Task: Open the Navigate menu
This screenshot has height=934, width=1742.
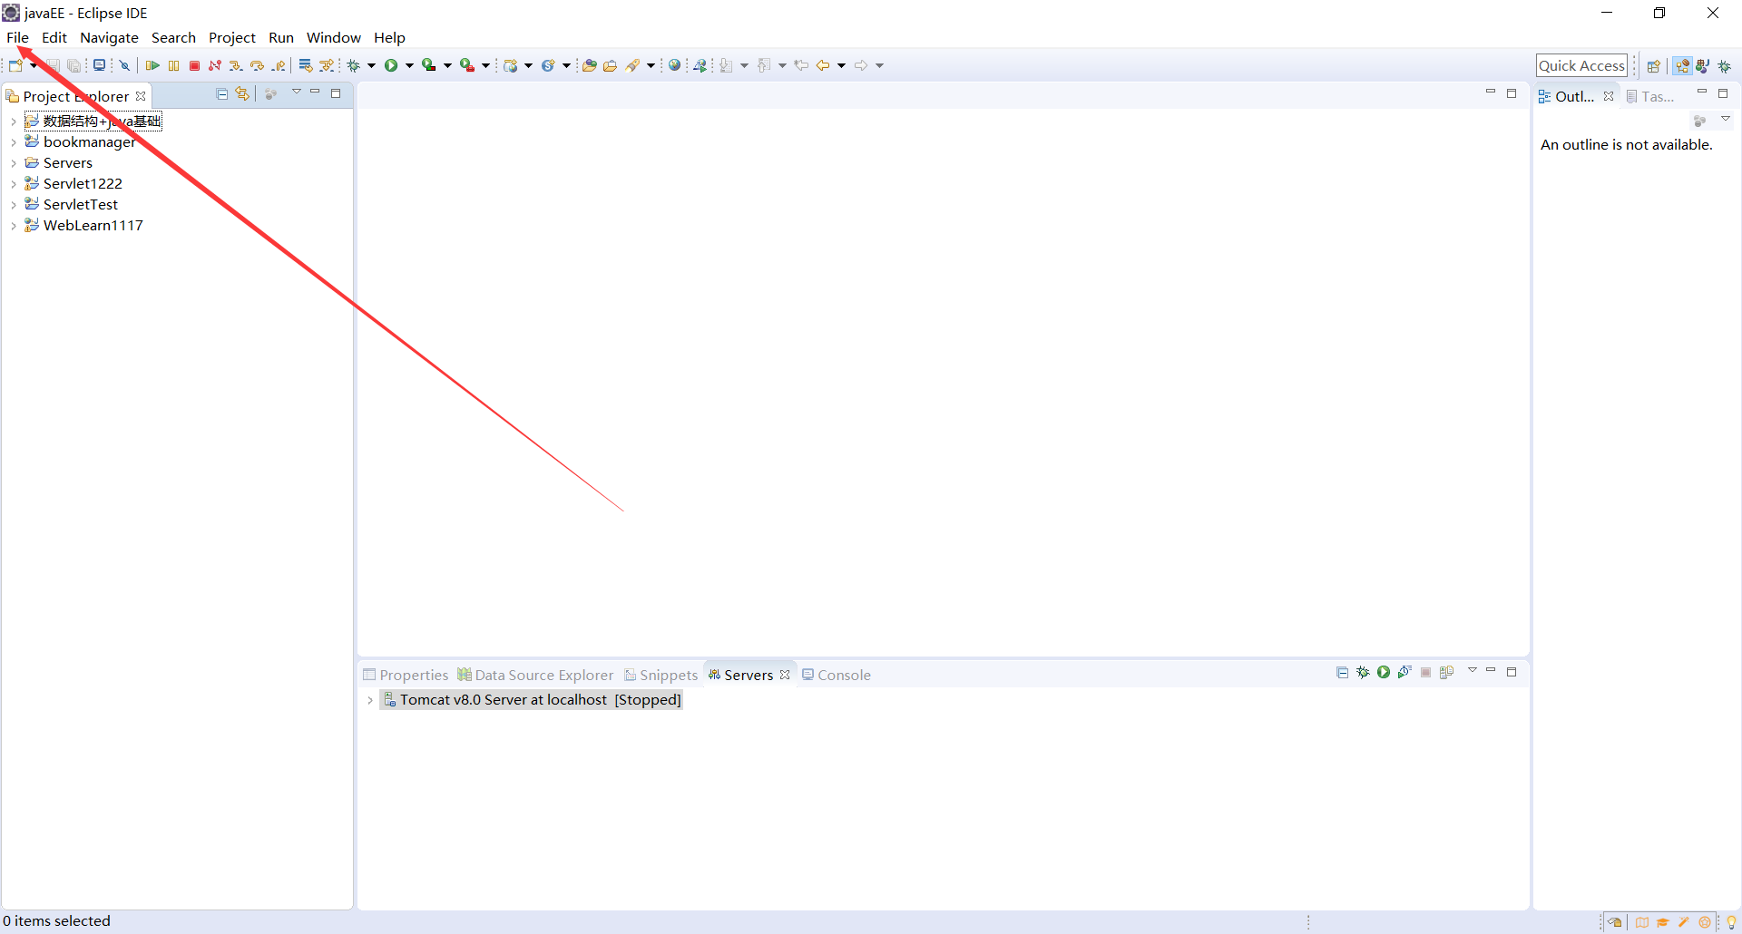Action: (x=109, y=37)
